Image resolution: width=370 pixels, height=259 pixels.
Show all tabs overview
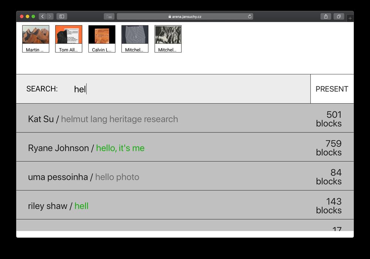(339, 16)
